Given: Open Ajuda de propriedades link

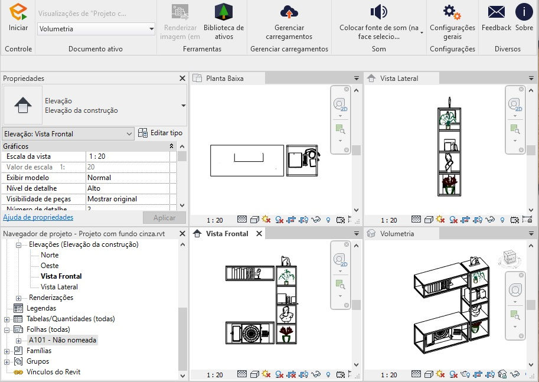Looking at the screenshot, I should [38, 217].
